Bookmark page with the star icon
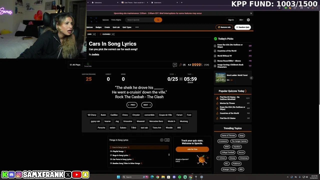320x180 pixels. [x=279, y=8]
